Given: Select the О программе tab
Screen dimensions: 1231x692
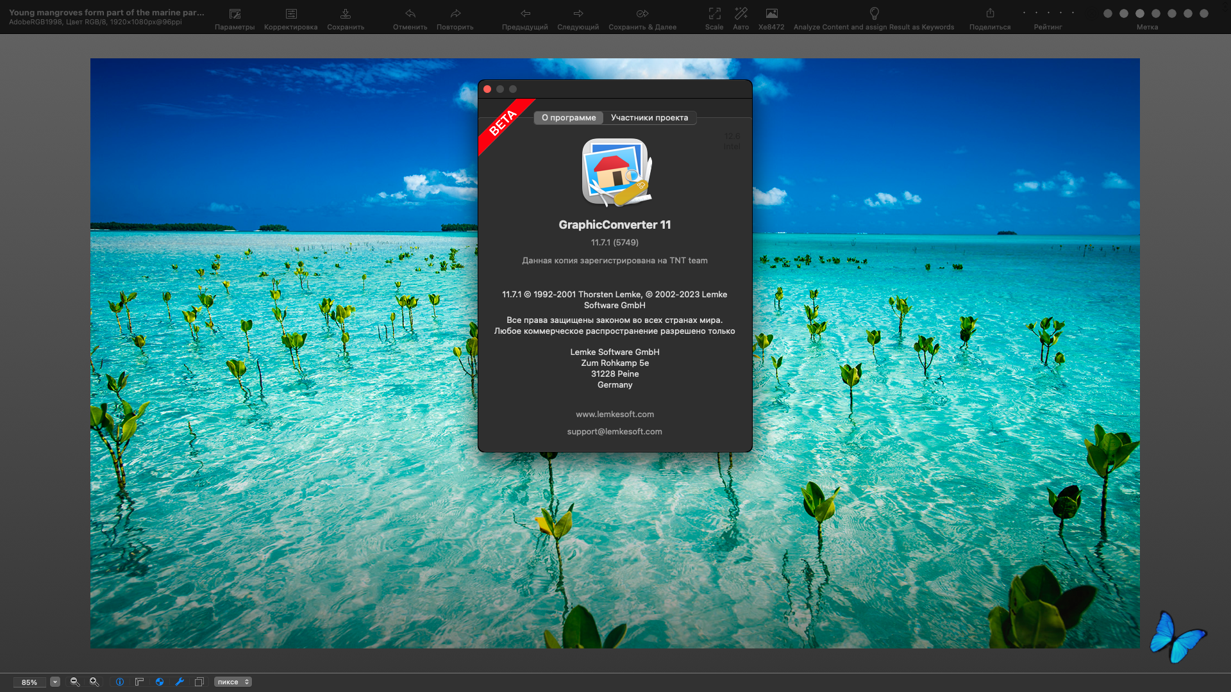Looking at the screenshot, I should [x=569, y=117].
